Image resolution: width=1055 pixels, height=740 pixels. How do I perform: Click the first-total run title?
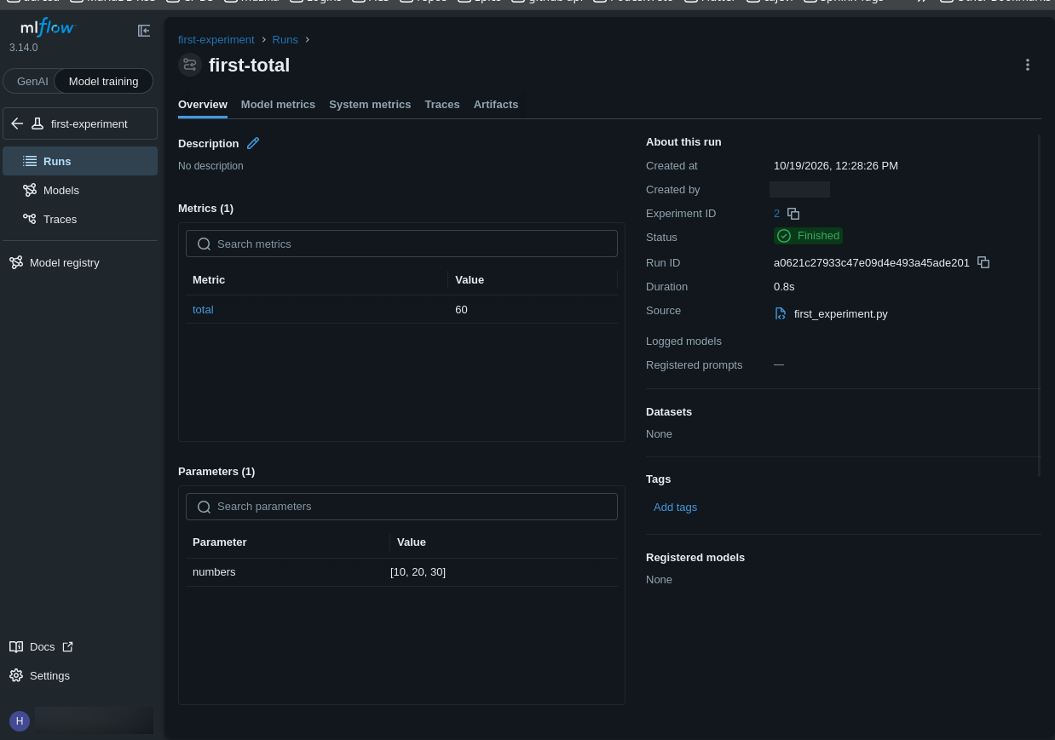point(249,65)
